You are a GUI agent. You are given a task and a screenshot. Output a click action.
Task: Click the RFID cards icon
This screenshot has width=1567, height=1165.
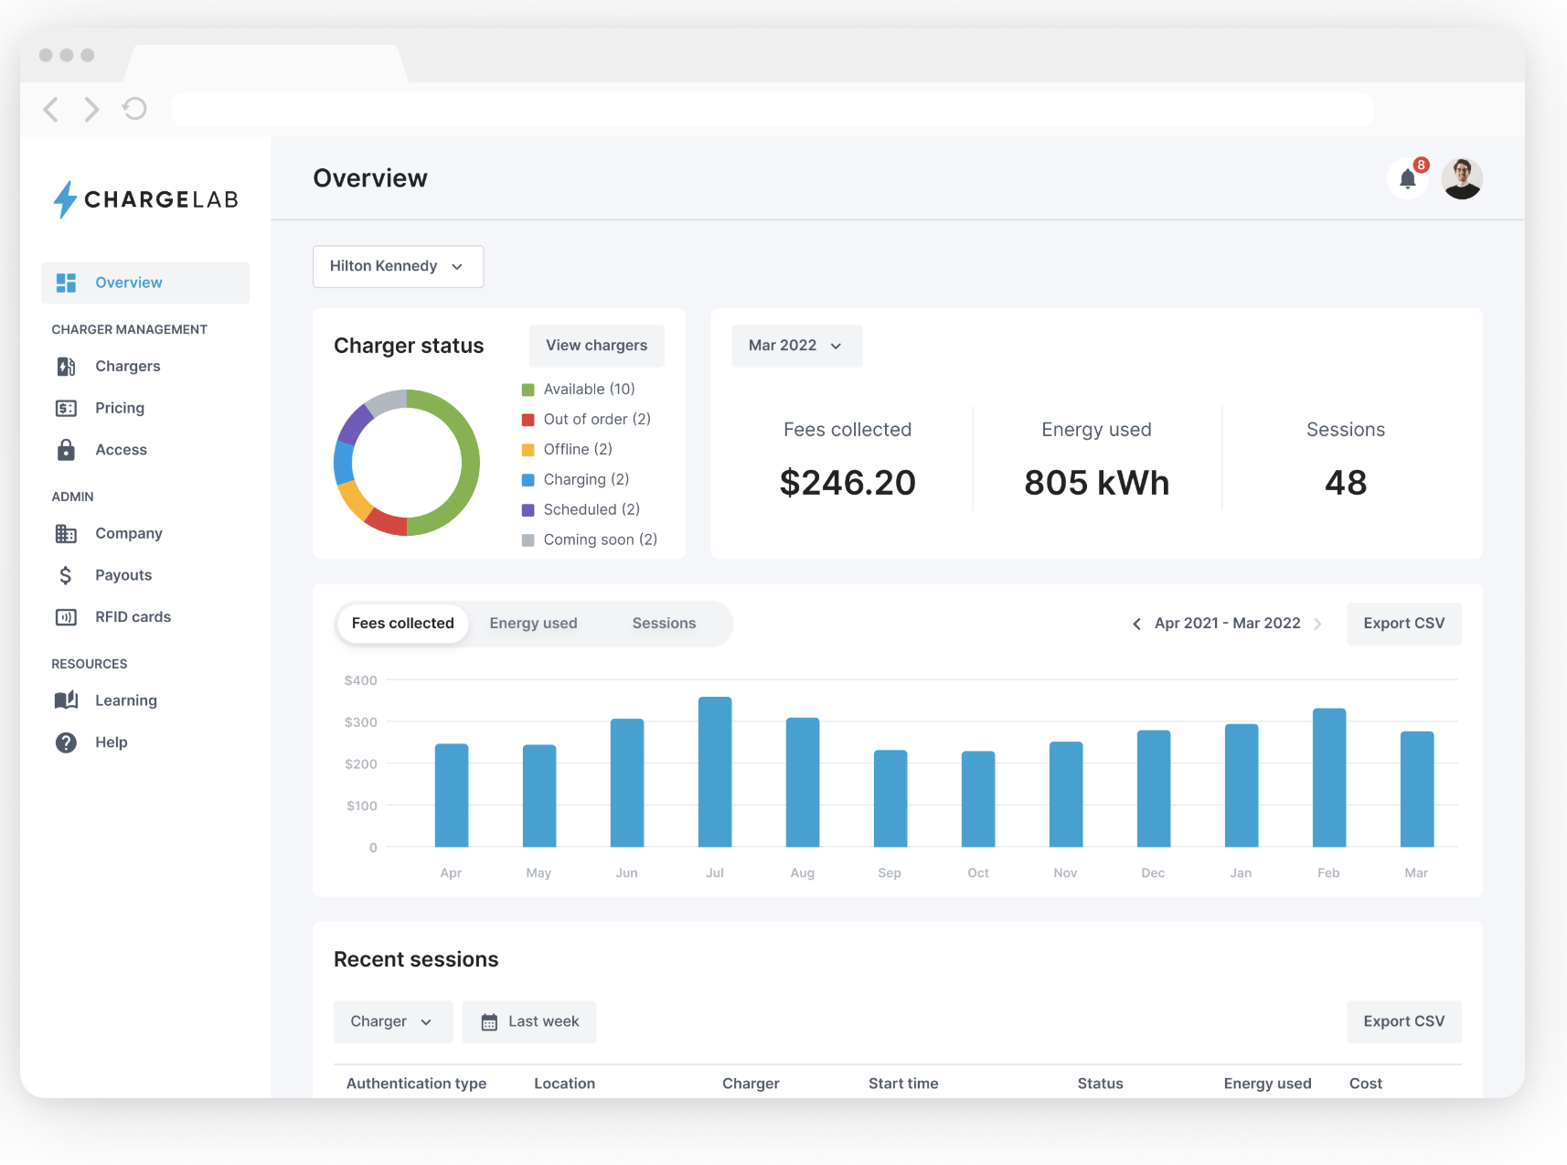[66, 617]
